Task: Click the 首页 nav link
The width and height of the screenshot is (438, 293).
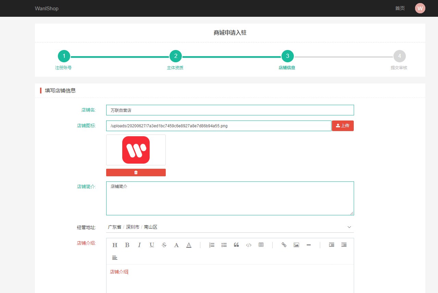Action: click(400, 8)
